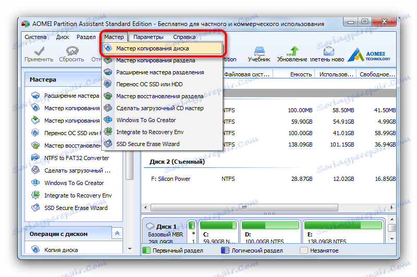Viewport: 417px width, 277px height.
Task: Click the Apply (Применить) checkmark icon
Action: [x=39, y=50]
